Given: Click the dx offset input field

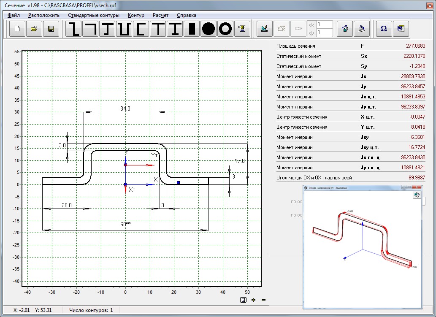Looking at the screenshot, I should pos(324,24).
